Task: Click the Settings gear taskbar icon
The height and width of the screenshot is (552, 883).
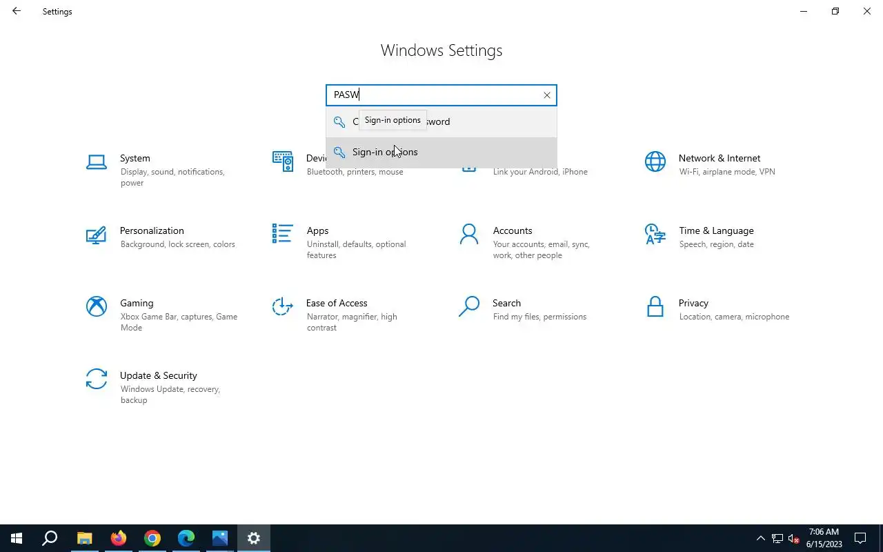Action: click(x=253, y=538)
